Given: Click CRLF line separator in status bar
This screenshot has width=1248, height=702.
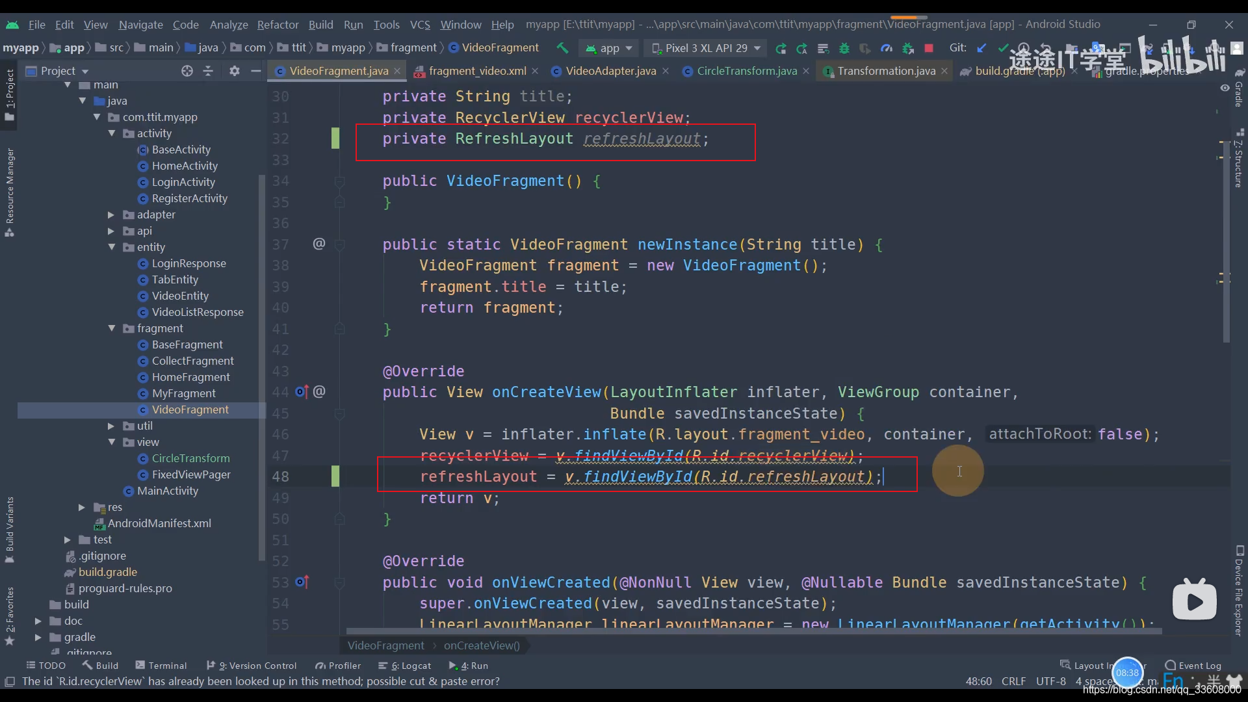Looking at the screenshot, I should 1013,681.
